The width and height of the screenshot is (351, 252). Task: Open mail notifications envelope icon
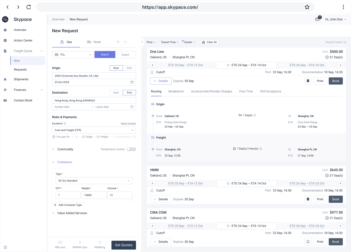317,19
